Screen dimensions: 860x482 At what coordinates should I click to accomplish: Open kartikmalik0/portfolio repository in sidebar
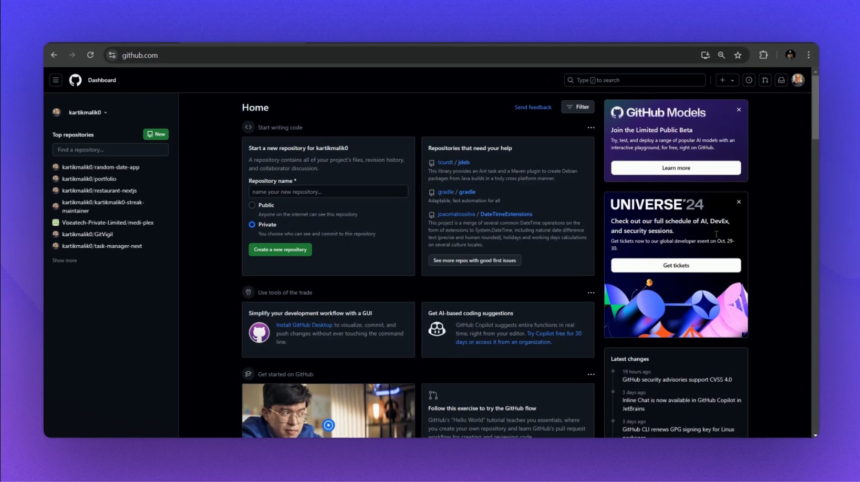click(89, 179)
